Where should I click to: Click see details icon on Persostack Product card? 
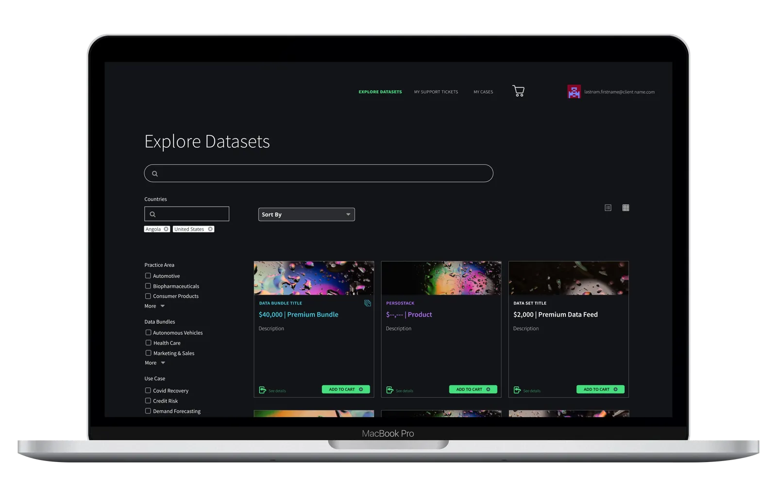click(390, 390)
